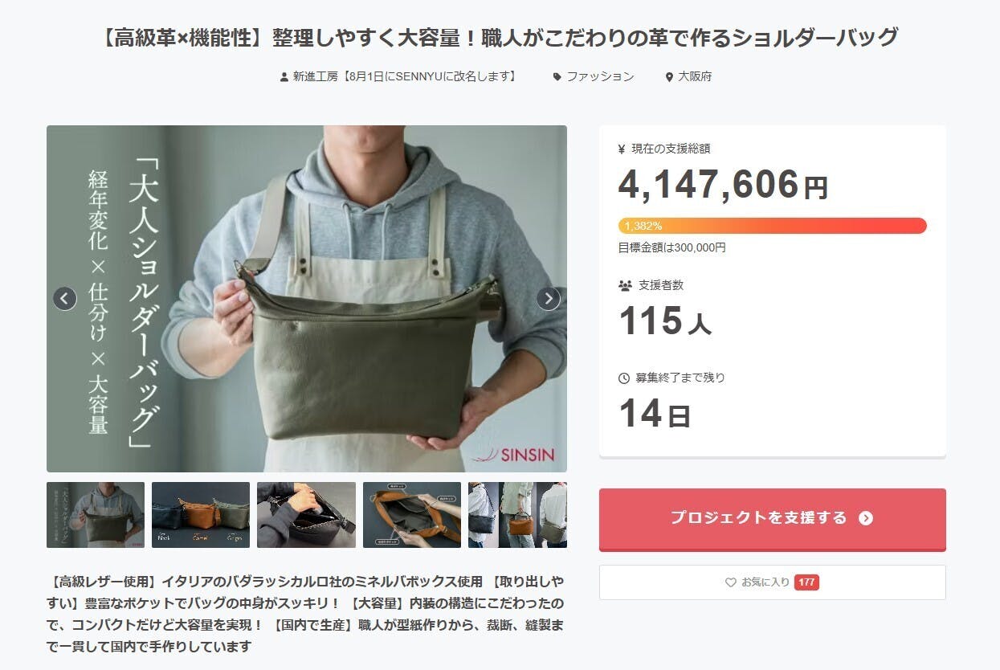This screenshot has height=670, width=1000.
Task: Click the yen icon by 現在の支援総額
Action: tap(622, 149)
